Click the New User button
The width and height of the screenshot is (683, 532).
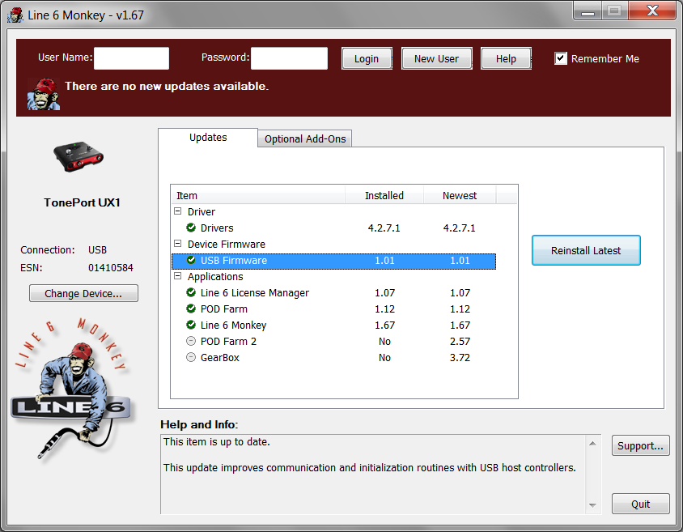436,58
